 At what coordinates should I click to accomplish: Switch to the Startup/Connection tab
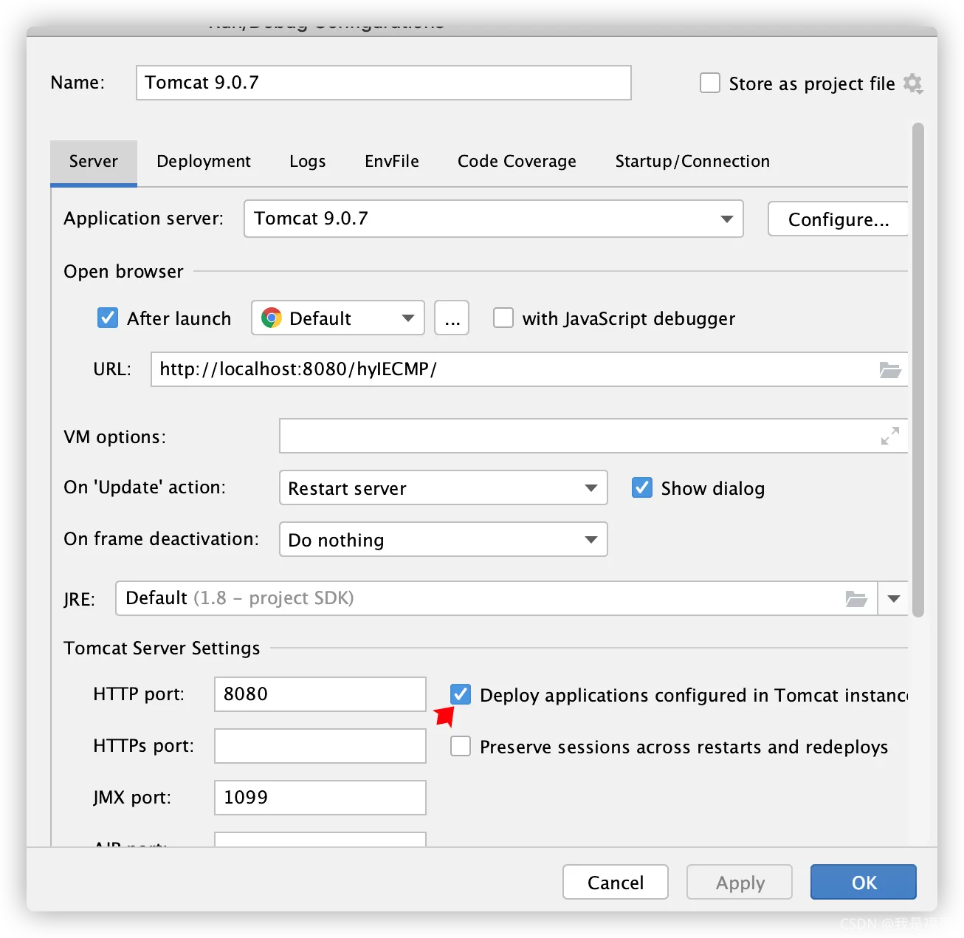[x=692, y=162]
